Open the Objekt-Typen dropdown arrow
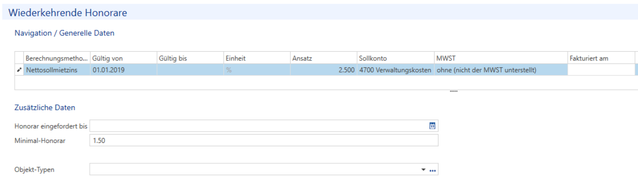638x178 pixels. pos(423,170)
